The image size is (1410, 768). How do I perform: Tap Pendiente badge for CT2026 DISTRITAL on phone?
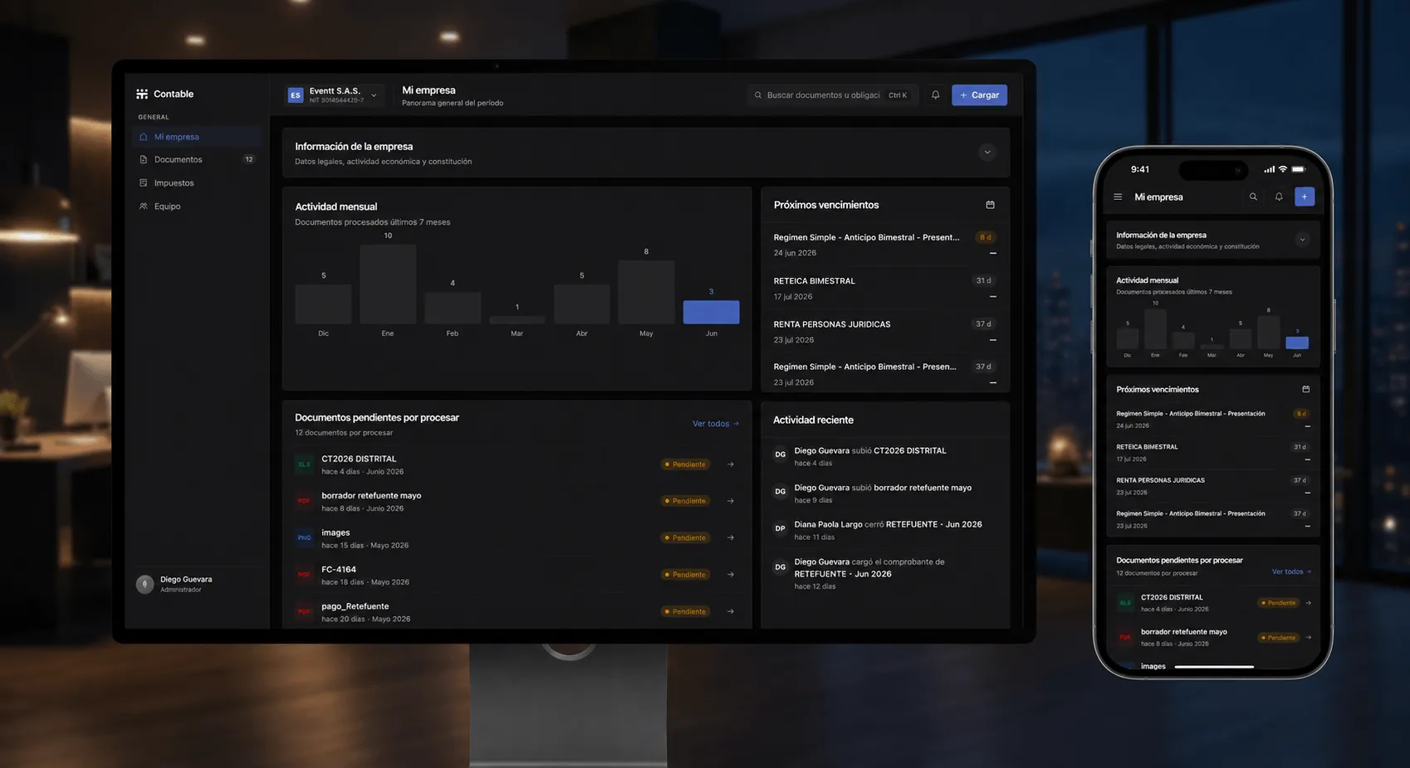coord(1279,603)
